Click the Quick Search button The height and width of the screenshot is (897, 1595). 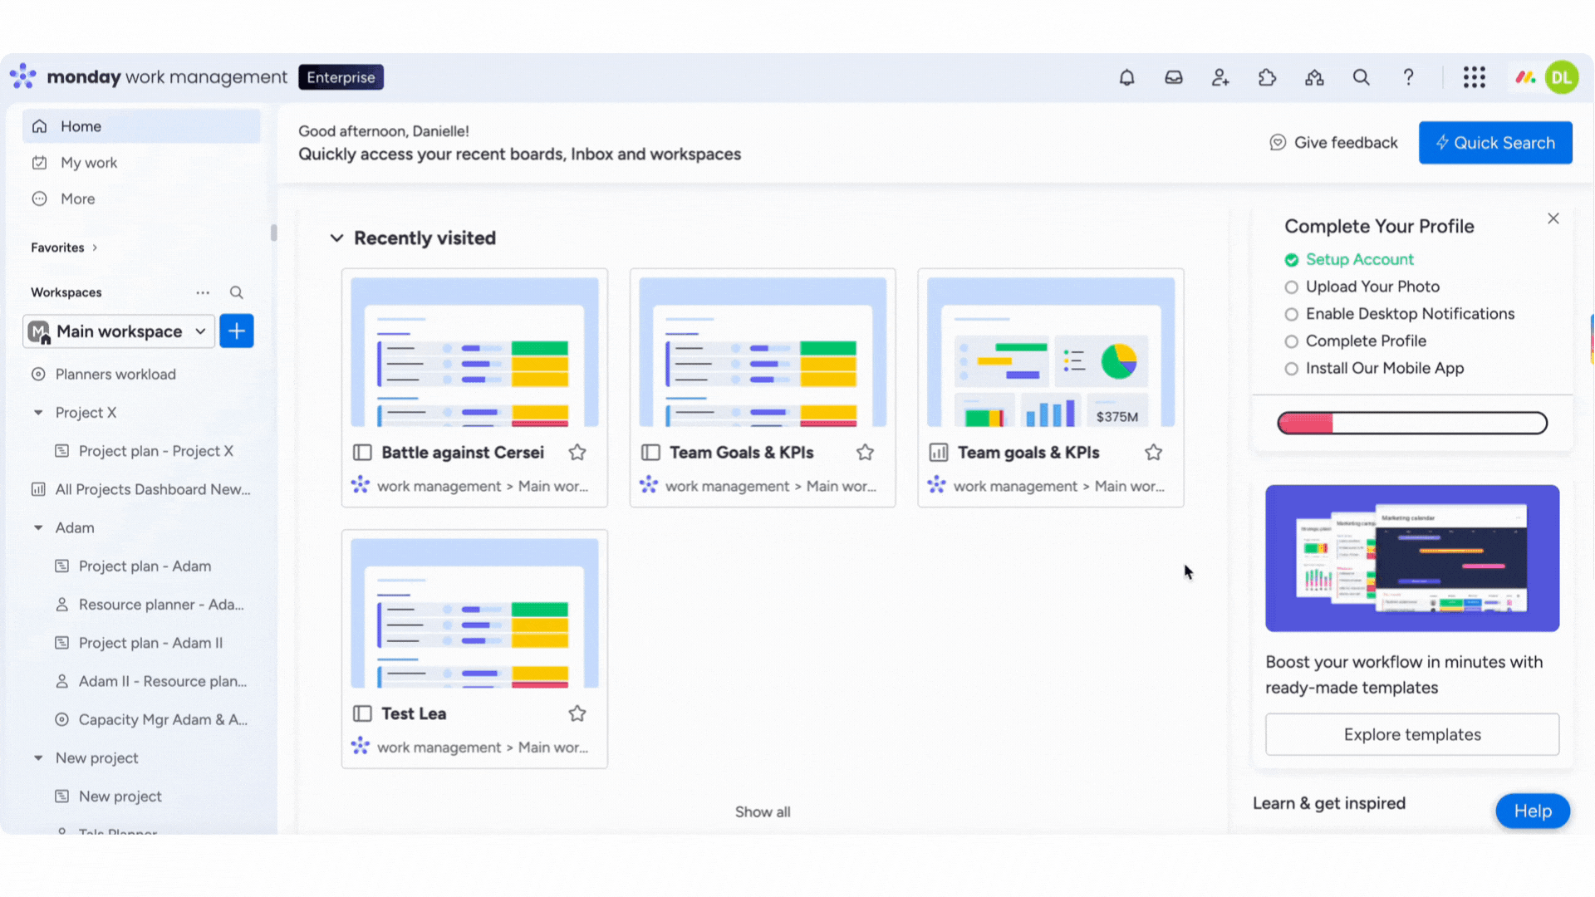1495,143
